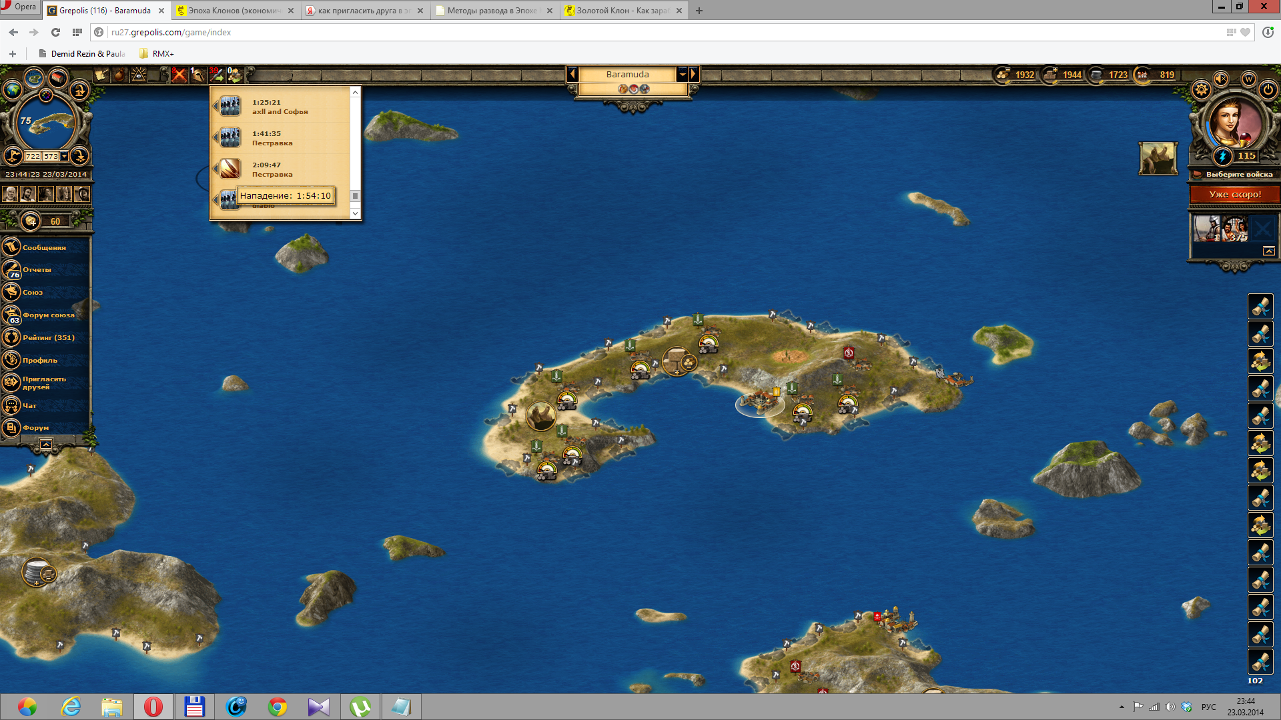Open Рейтинг (351) menu item
The width and height of the screenshot is (1281, 720).
pos(44,337)
